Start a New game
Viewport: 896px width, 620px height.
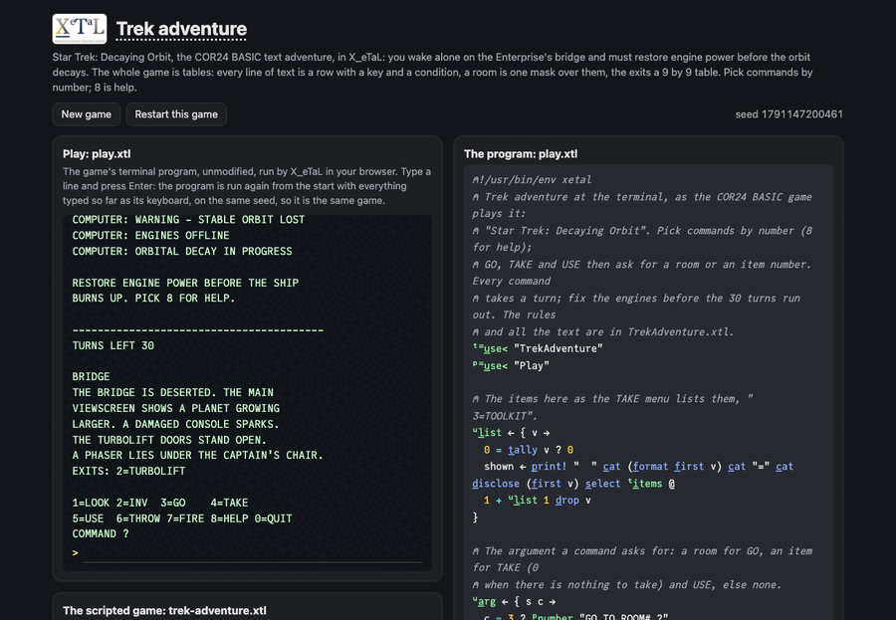(x=87, y=114)
